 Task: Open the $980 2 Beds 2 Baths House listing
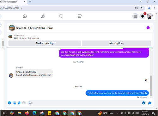(x=27, y=38)
